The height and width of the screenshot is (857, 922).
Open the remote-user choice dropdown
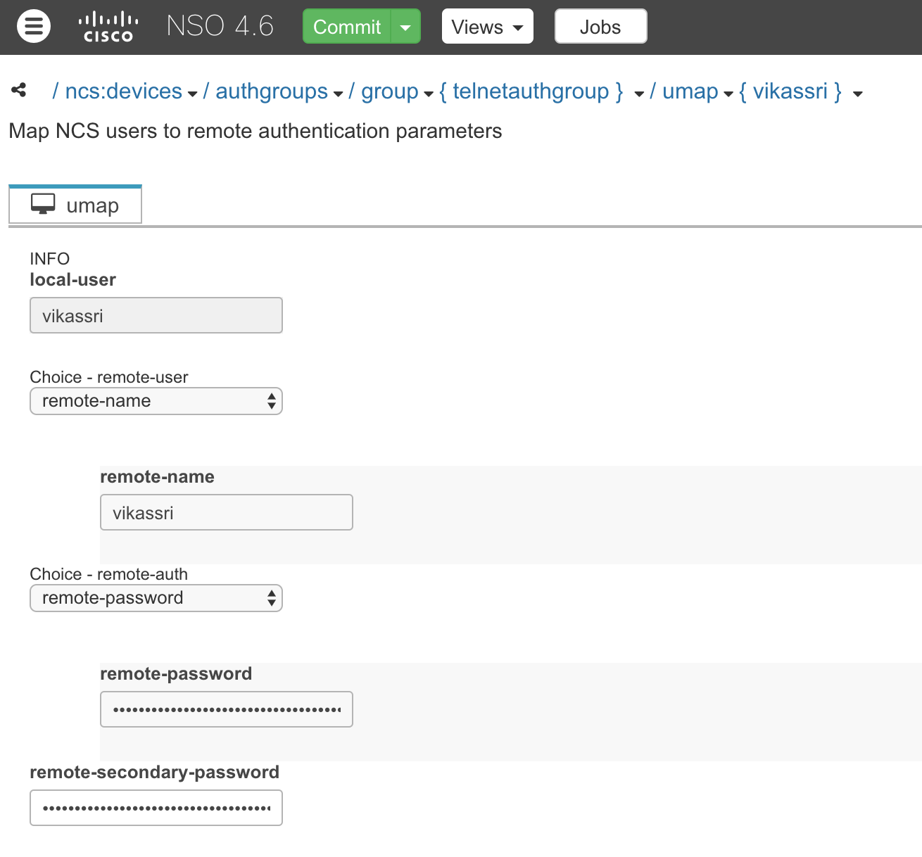[x=156, y=401]
